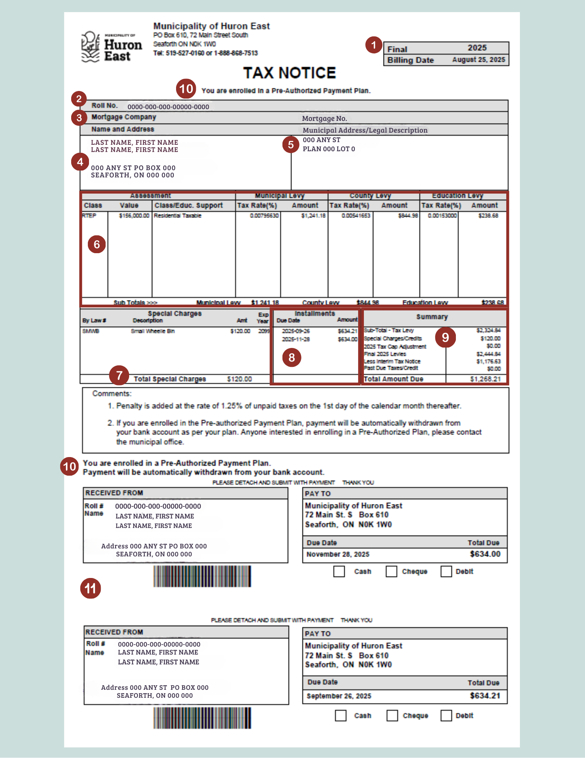The image size is (585, 758).
Task: Click the number 11 marker near the barcode
Action: point(90,588)
